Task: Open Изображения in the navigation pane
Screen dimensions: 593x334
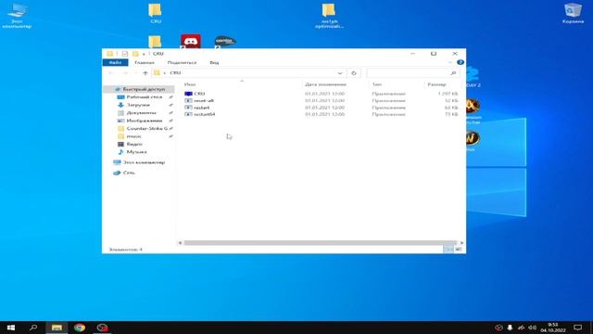Action: coord(145,121)
